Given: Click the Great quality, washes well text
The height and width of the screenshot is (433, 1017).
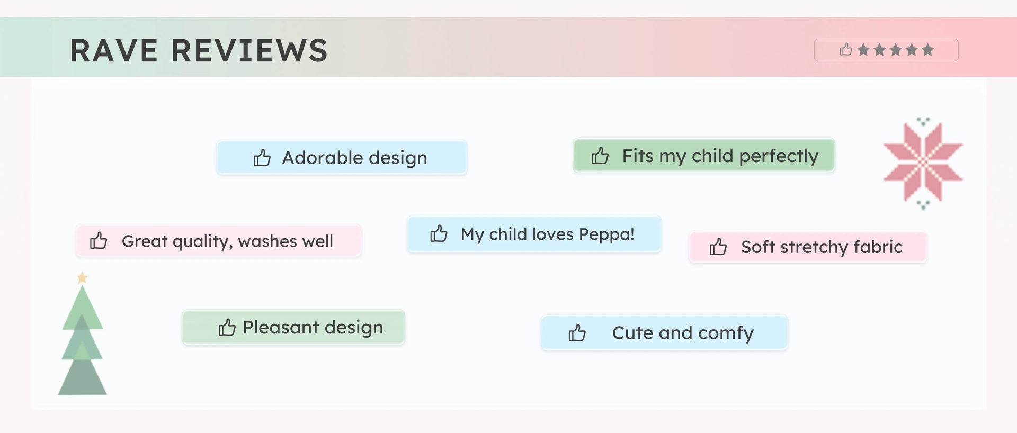Looking at the screenshot, I should tap(227, 241).
